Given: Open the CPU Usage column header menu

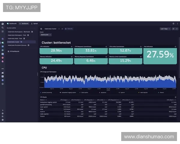Looking at the screenshot, I should (x=69, y=100).
